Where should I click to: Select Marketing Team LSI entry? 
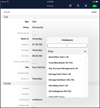point(67,86)
